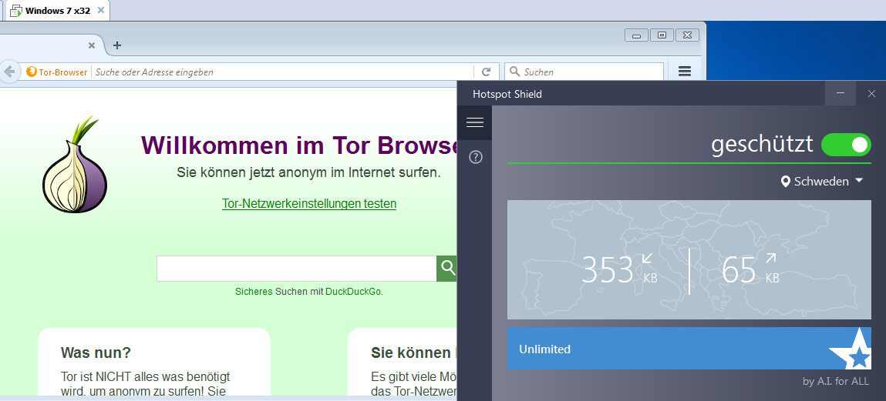Open the Sicheres link

254,292
